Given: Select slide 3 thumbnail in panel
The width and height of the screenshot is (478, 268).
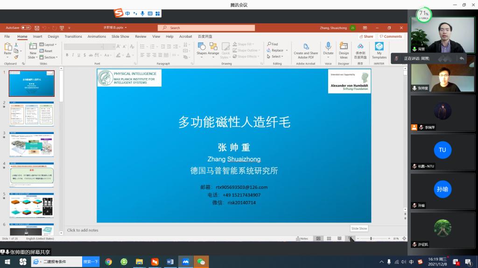Looking at the screenshot, I should [32, 144].
